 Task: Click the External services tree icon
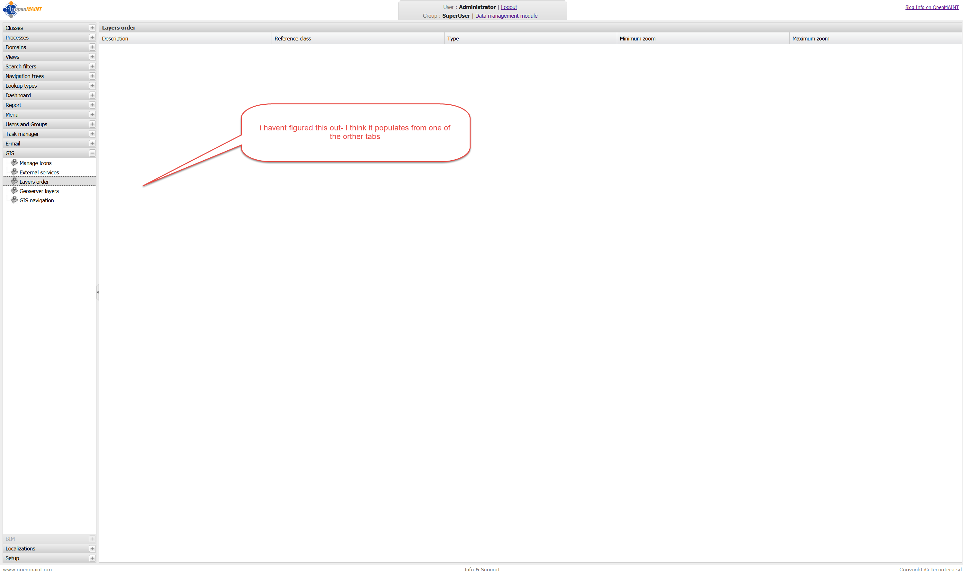tap(14, 172)
